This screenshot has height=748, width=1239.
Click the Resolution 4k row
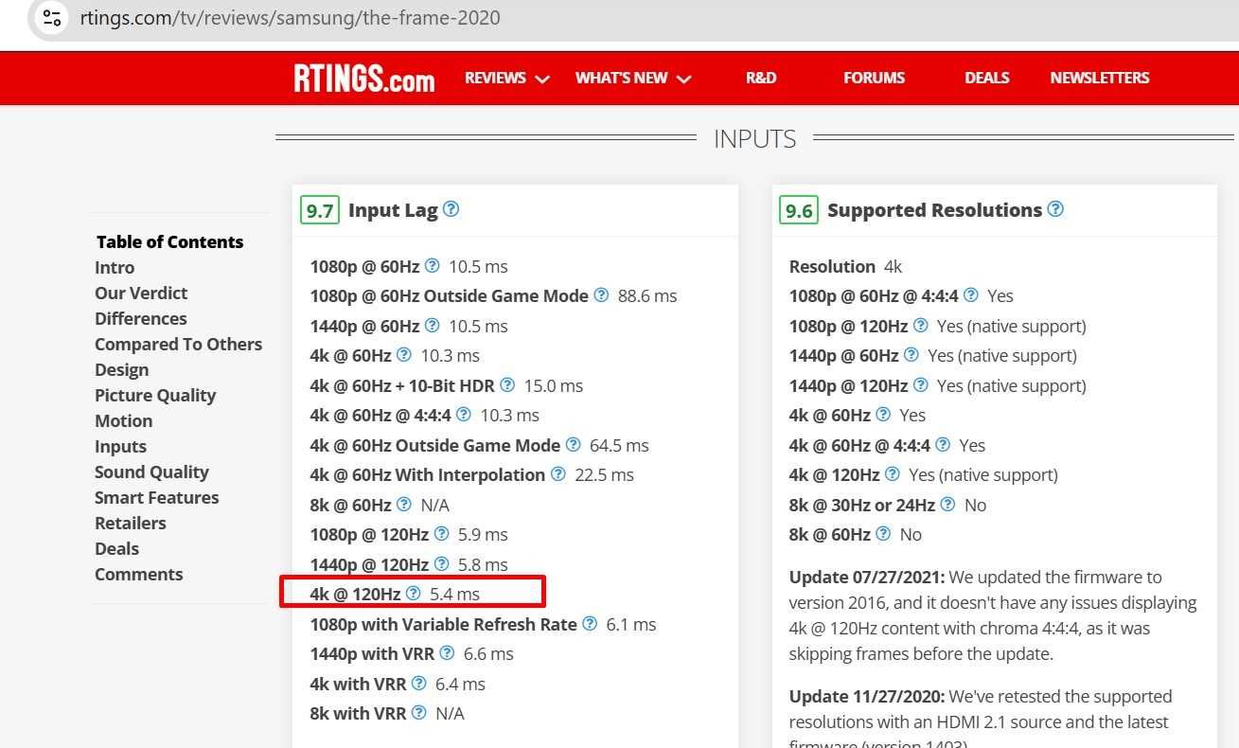(x=846, y=266)
